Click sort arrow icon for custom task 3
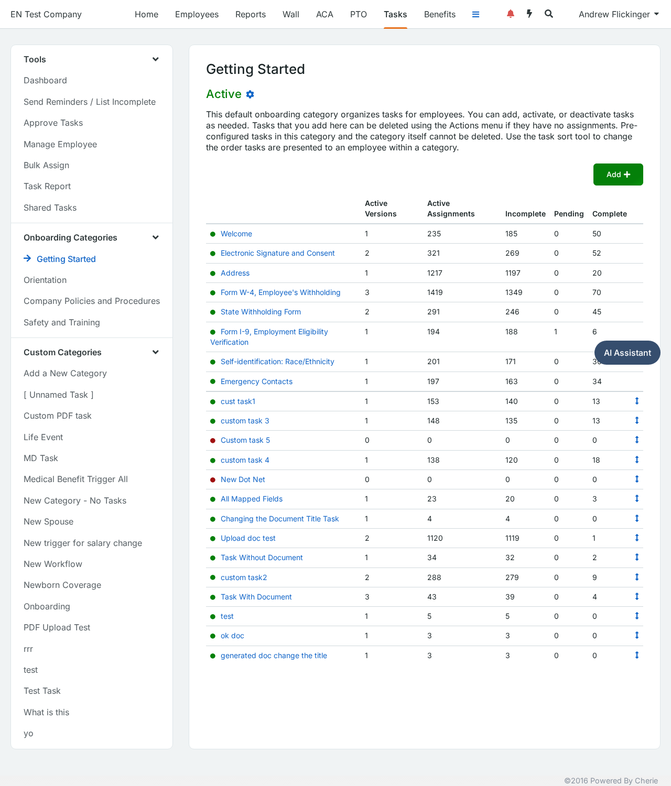671x786 pixels. pyautogui.click(x=637, y=420)
